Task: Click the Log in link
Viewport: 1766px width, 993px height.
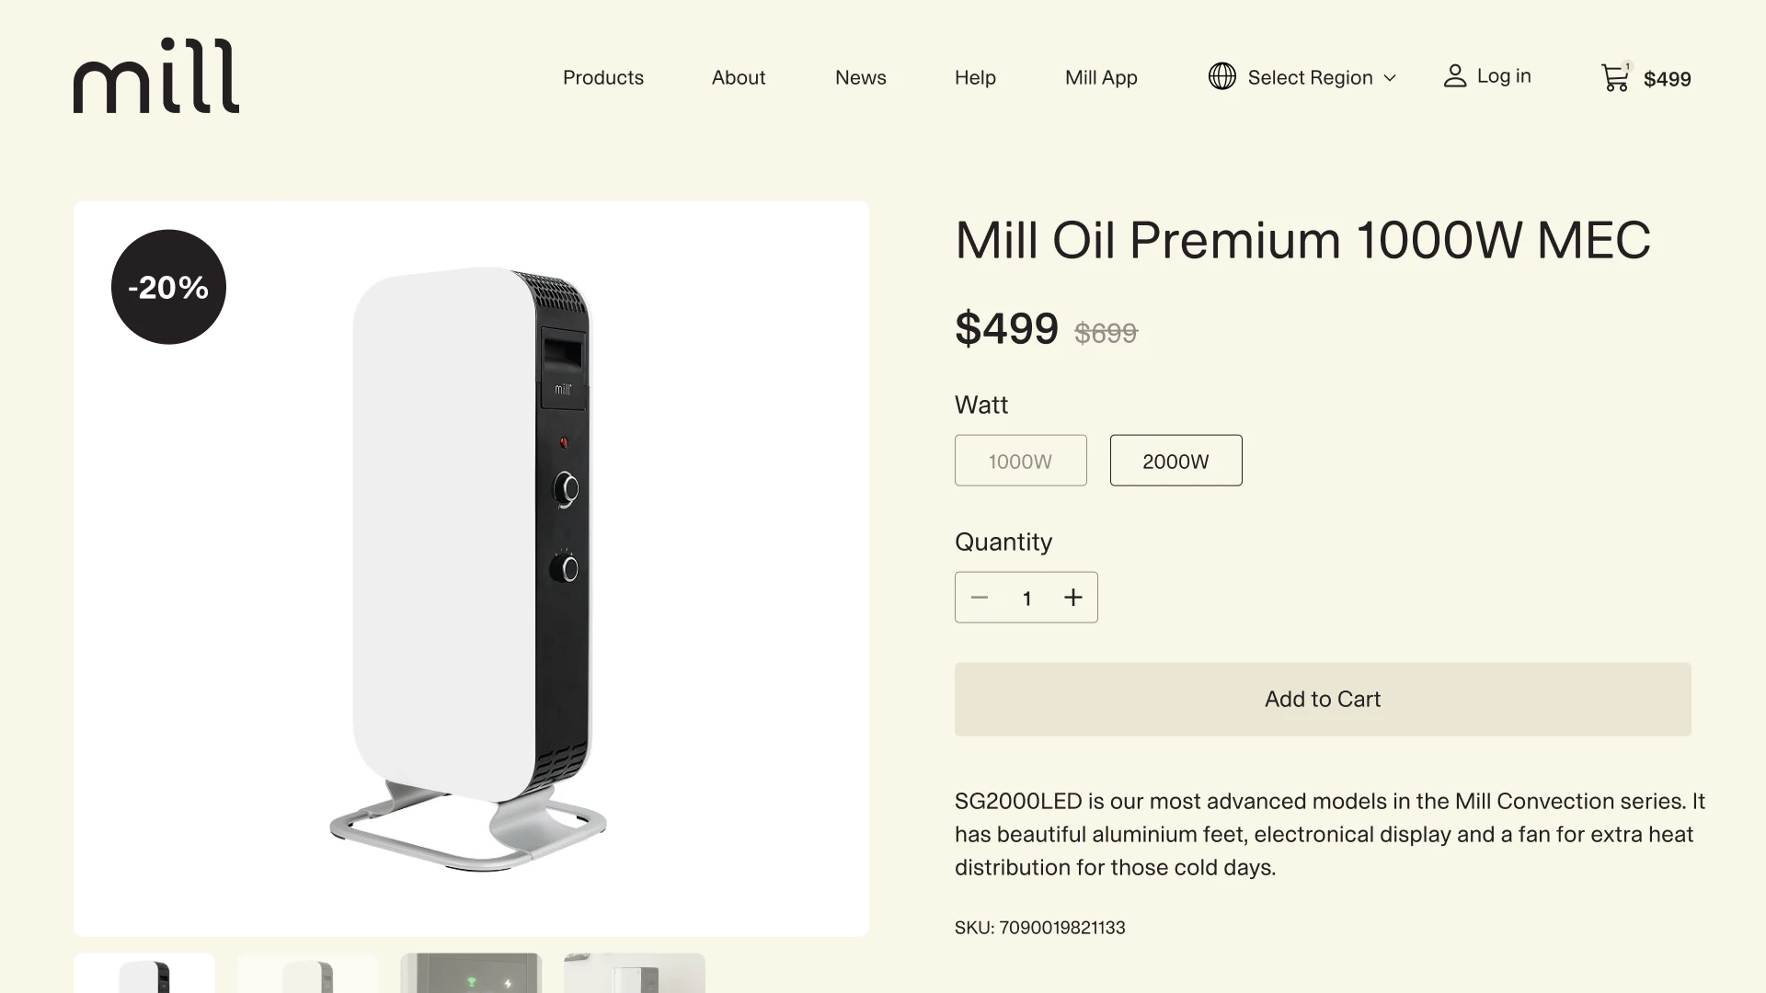Action: pyautogui.click(x=1504, y=76)
